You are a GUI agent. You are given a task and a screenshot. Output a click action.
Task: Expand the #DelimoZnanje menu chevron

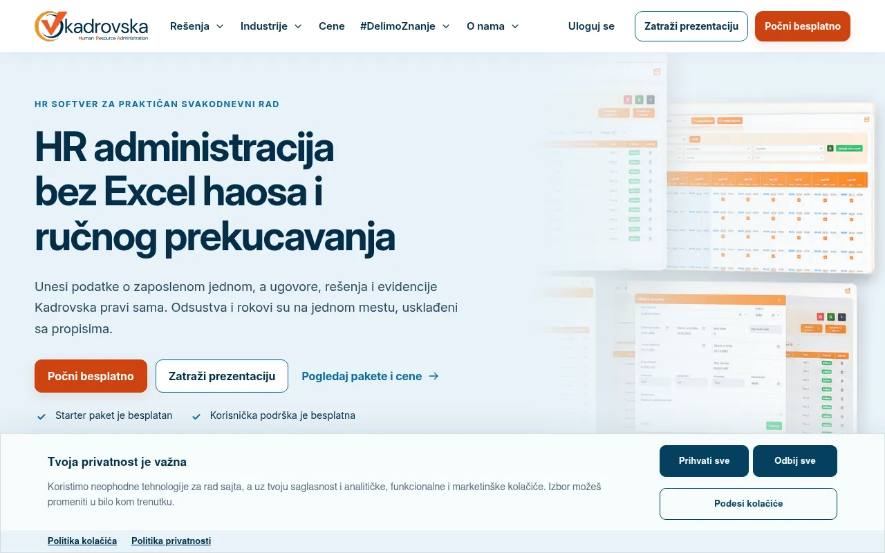pos(446,26)
